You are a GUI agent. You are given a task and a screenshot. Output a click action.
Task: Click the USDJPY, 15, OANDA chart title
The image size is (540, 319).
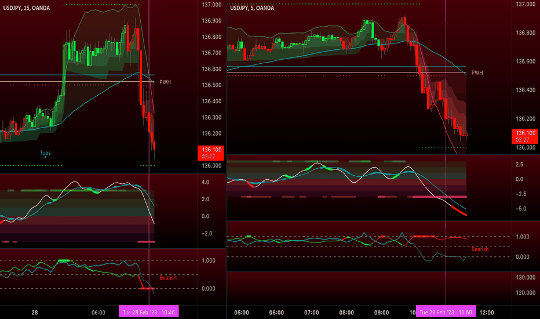click(27, 8)
